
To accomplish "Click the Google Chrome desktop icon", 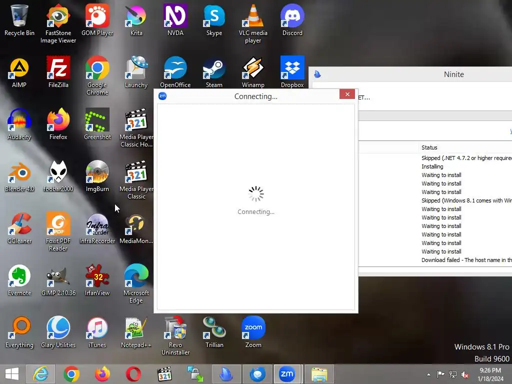I will pyautogui.click(x=97, y=76).
